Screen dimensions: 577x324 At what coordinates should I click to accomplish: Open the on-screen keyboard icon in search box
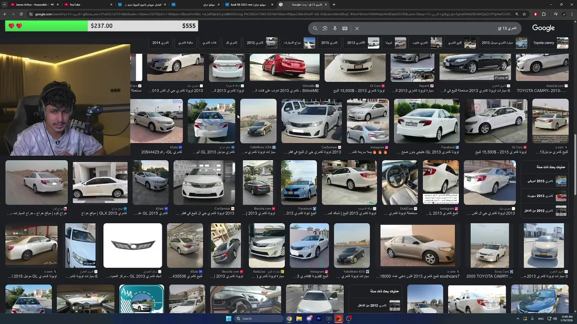(x=345, y=28)
